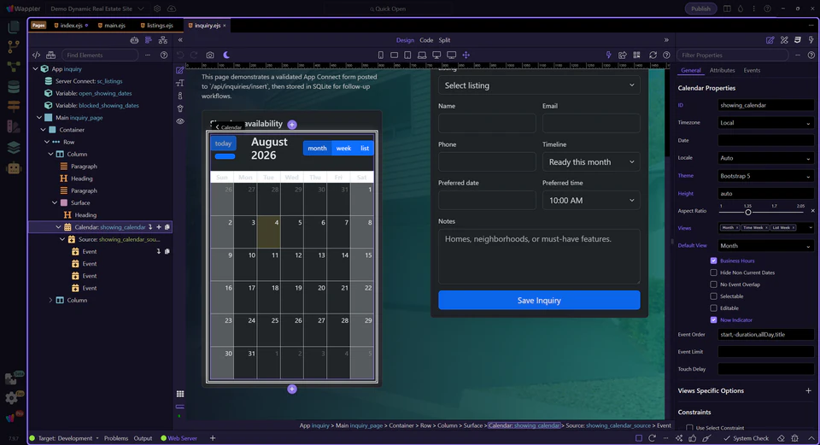Open the Theme Bootstrap 5 dropdown

pos(765,176)
